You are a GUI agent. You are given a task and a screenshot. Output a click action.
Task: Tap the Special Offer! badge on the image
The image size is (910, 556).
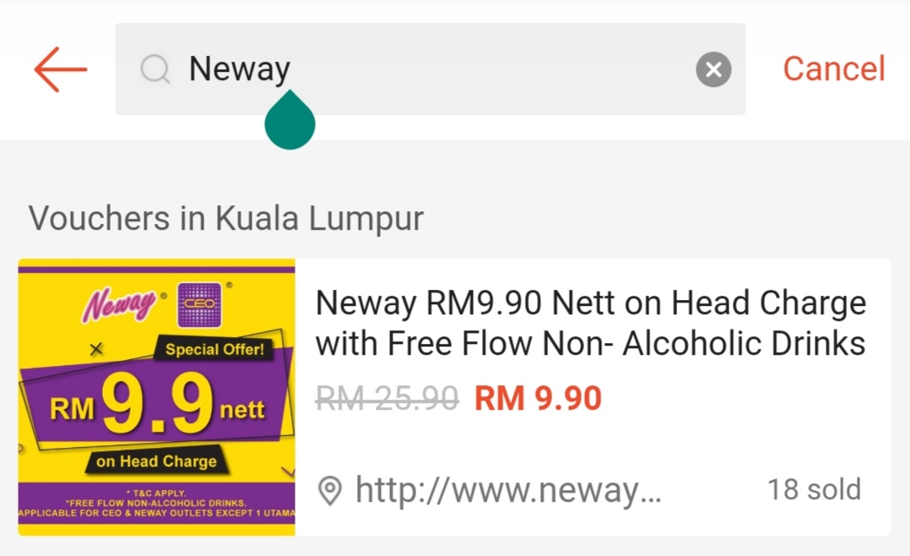click(214, 349)
